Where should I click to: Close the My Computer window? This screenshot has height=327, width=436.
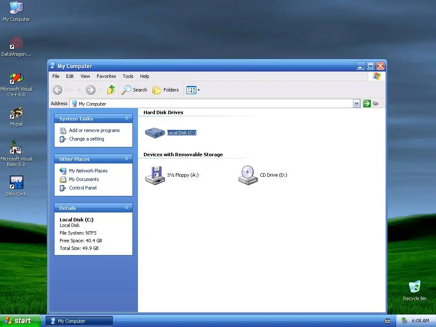click(x=380, y=66)
